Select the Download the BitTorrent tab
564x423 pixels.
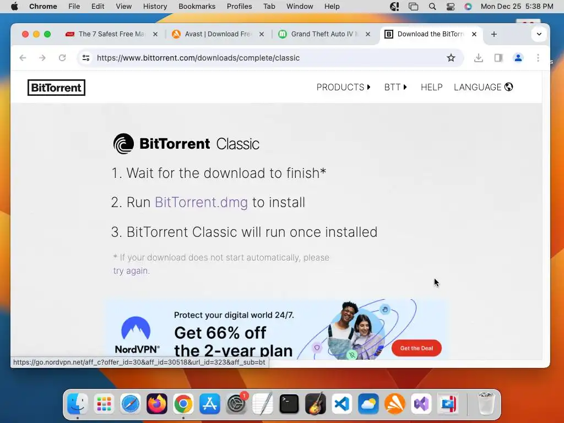430,34
